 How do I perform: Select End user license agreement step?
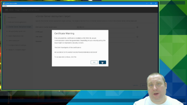[x=16, y=22]
